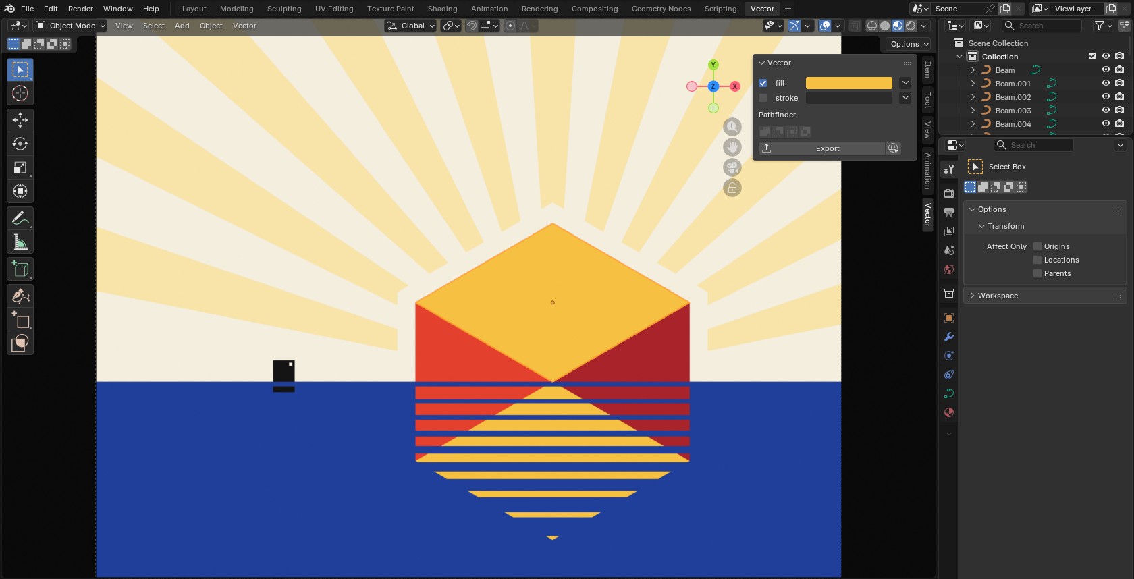
Task: Expand the Beam.002 tree item
Action: point(973,97)
